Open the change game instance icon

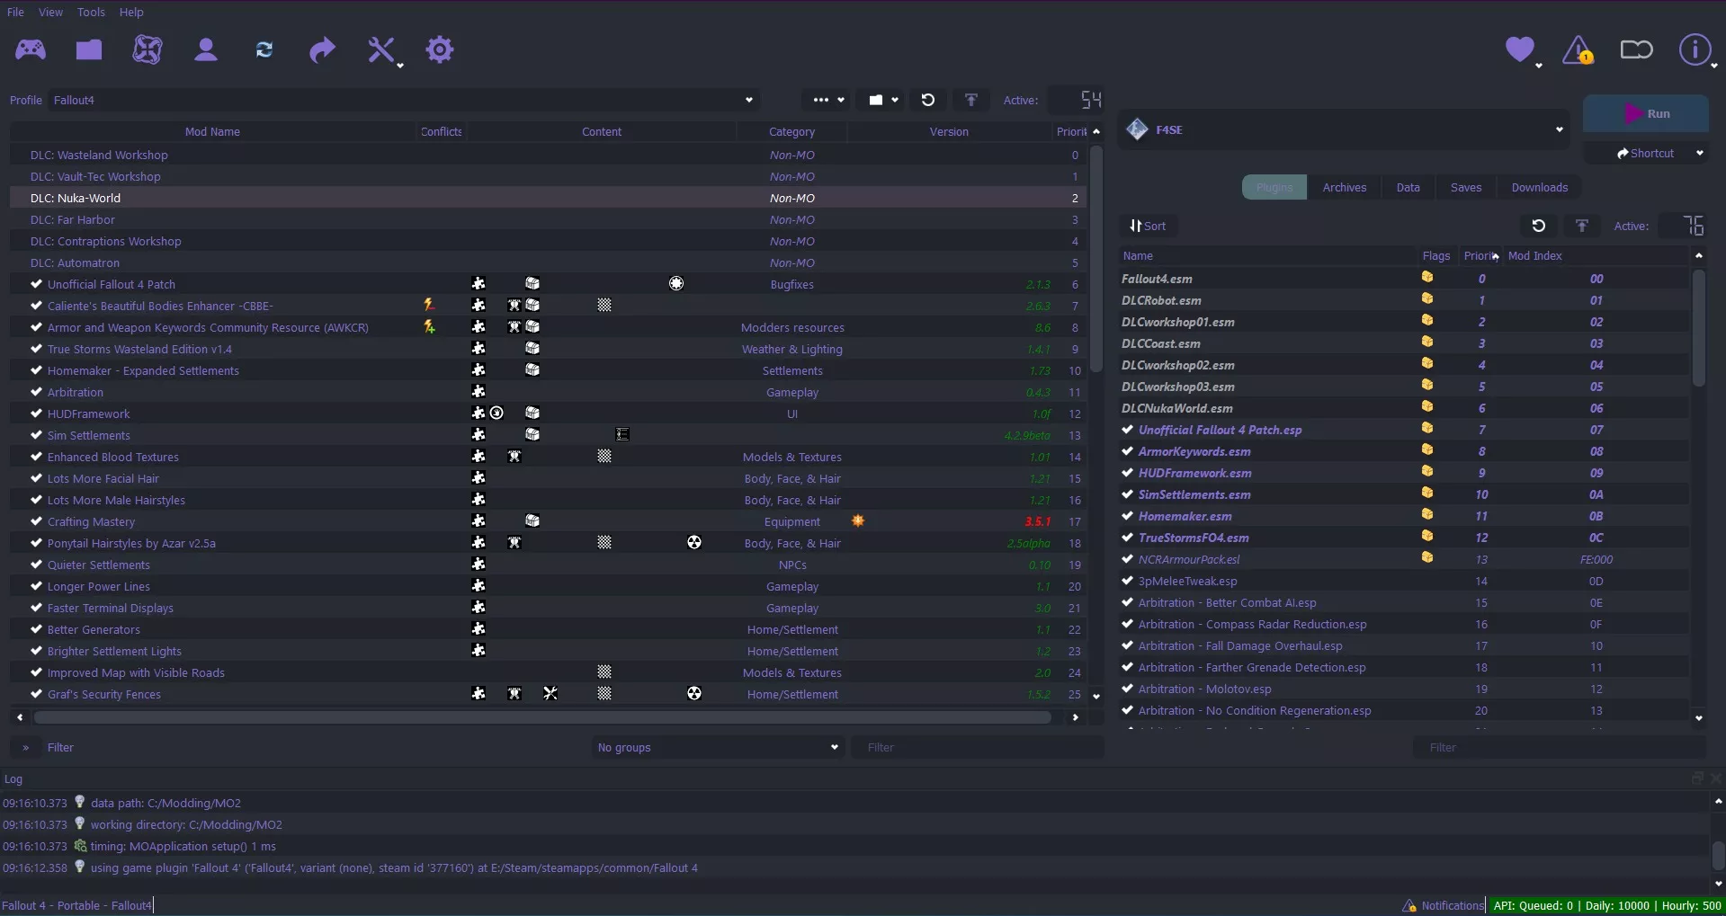(31, 49)
